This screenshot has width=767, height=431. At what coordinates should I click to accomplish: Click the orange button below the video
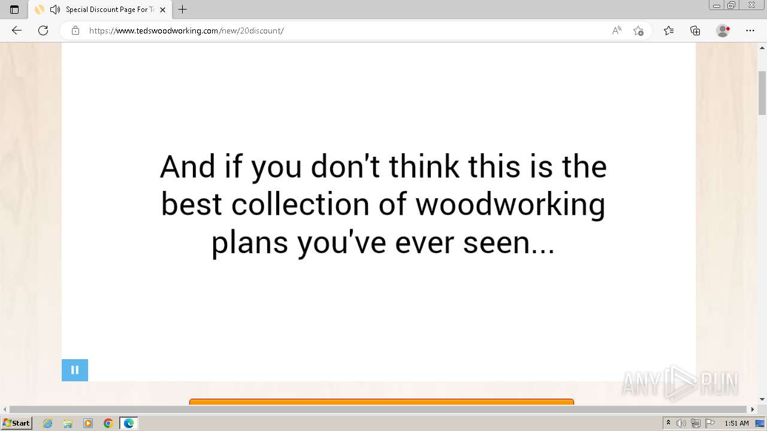pyautogui.click(x=382, y=402)
